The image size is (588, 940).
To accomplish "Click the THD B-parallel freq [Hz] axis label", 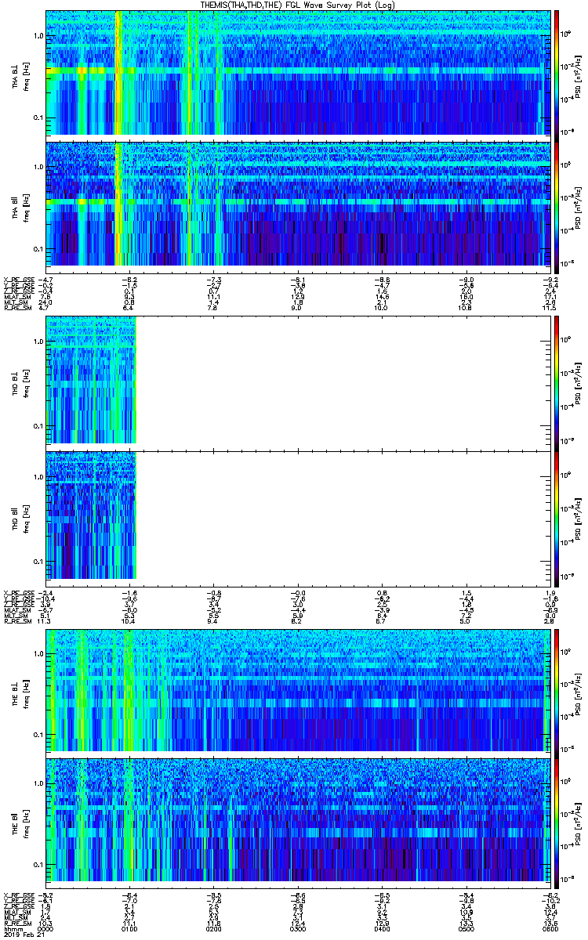I will pos(25,519).
